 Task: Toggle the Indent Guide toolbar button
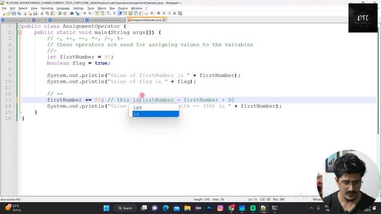point(120,13)
